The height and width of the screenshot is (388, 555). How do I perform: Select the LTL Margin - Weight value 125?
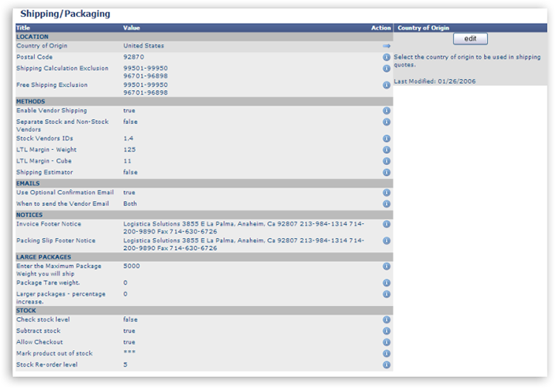click(129, 149)
